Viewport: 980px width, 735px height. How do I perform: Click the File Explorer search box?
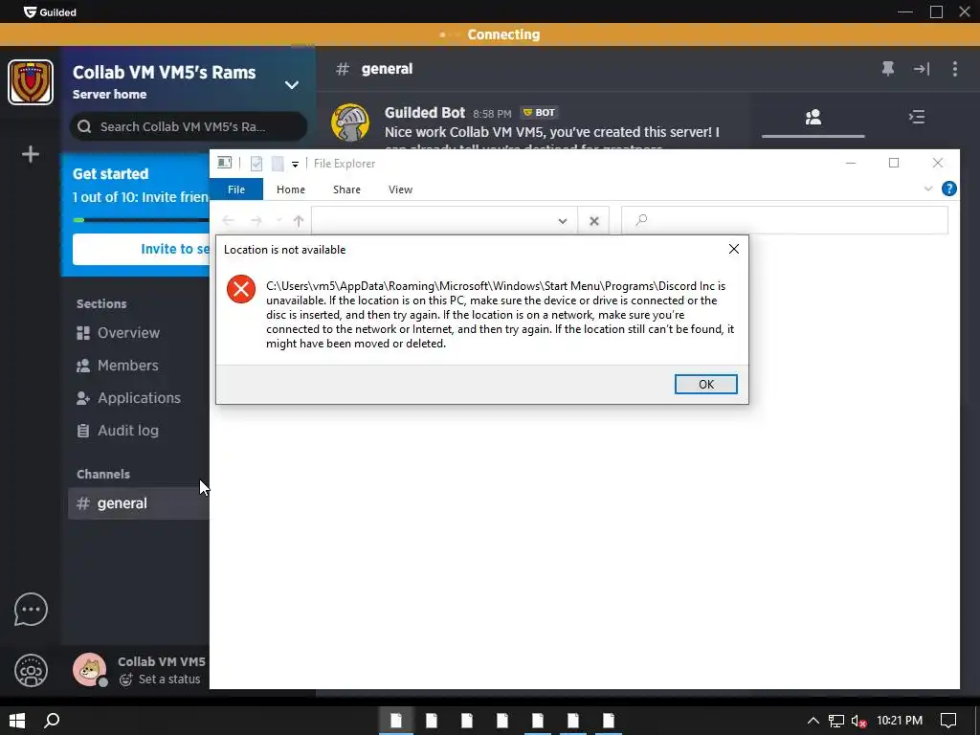pos(785,221)
